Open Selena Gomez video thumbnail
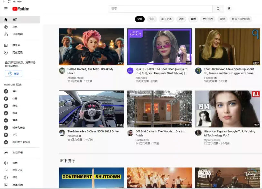Image resolution: width=262 pixels, height=189 pixels. coord(92,47)
